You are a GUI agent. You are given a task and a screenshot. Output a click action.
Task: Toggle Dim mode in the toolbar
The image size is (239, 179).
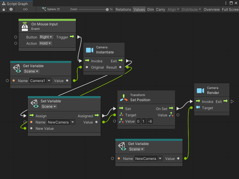[x=150, y=9]
